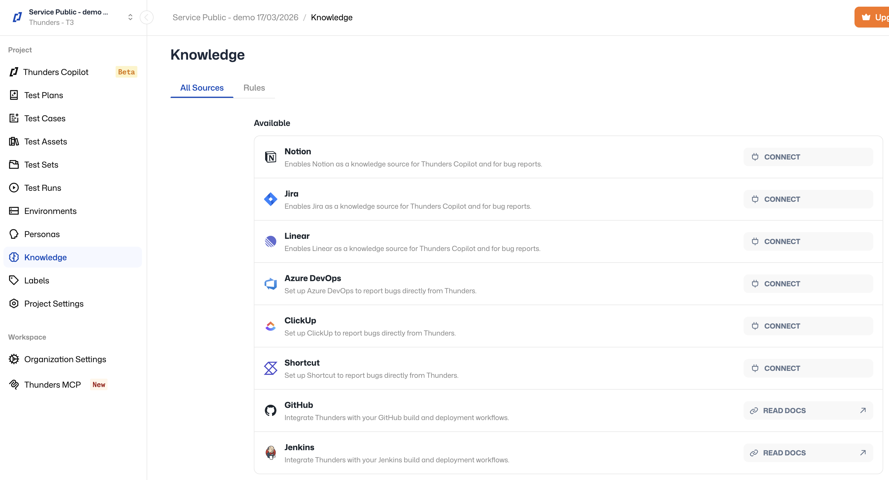Connect the Notion knowledge source
Viewport: 889px width, 480px height.
point(808,157)
